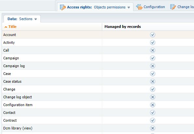
Task: Click the Configuration puzzle icon
Action: pyautogui.click(x=139, y=7)
